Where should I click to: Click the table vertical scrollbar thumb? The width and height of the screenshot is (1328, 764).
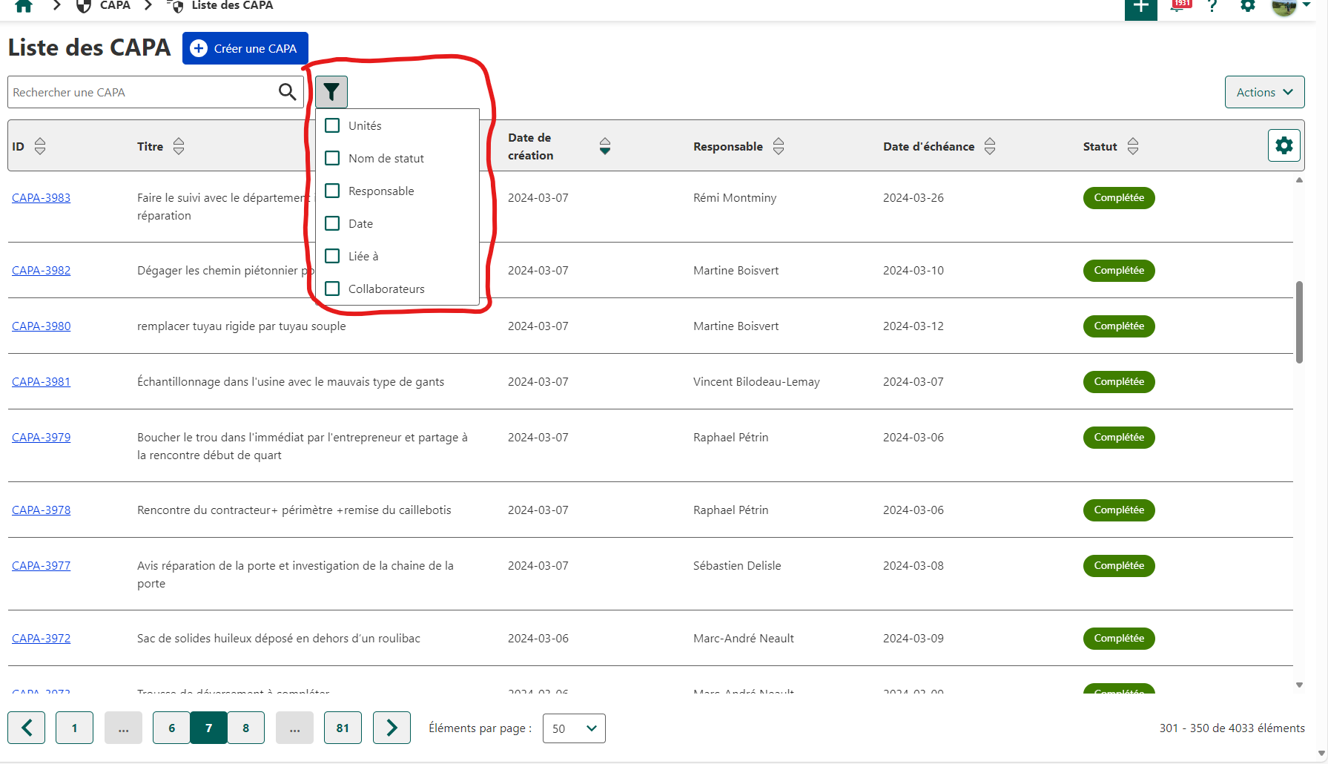(1299, 322)
